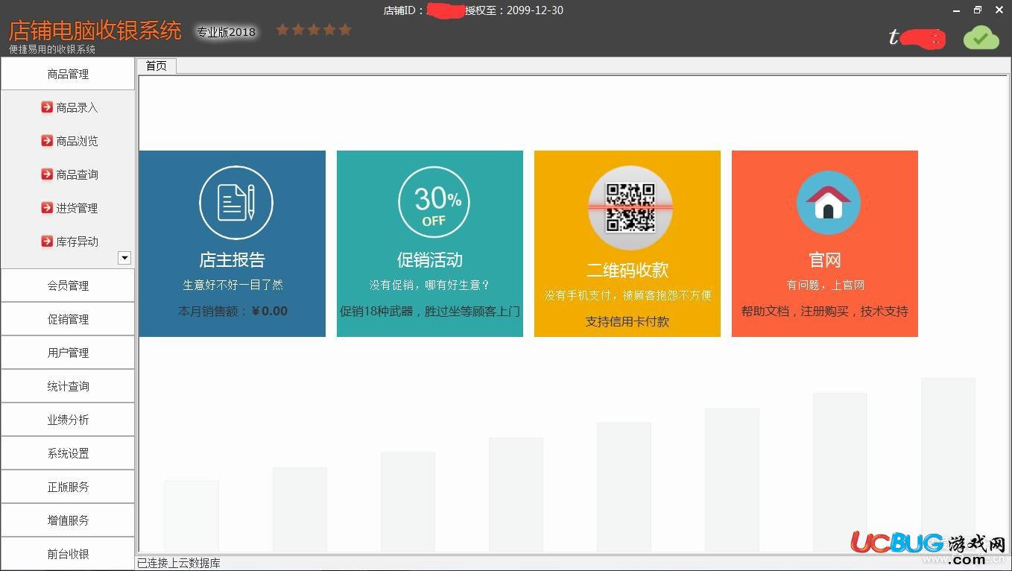This screenshot has width=1012, height=571.
Task: Click 促销18种武器 text line
Action: [x=430, y=311]
